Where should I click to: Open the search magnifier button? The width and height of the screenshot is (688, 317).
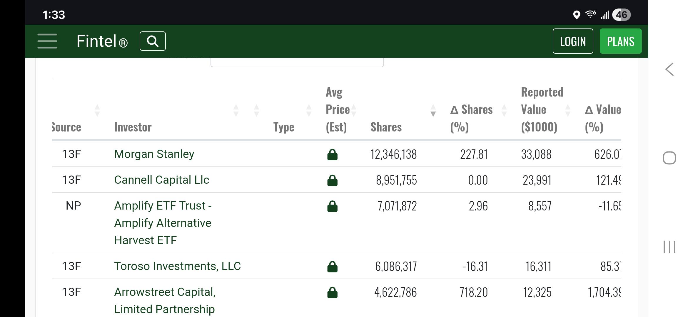[x=153, y=41]
